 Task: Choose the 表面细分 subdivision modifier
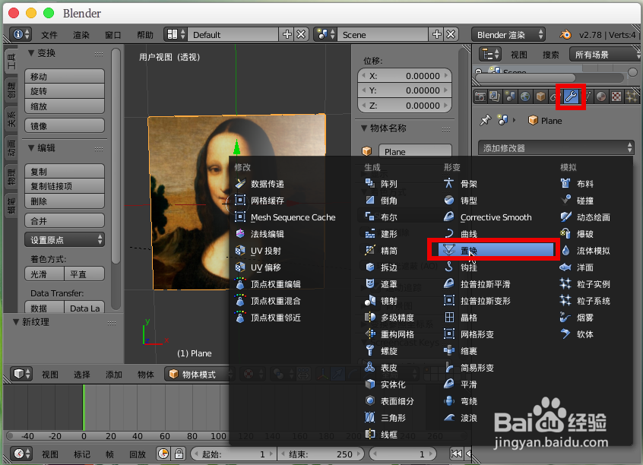390,401
